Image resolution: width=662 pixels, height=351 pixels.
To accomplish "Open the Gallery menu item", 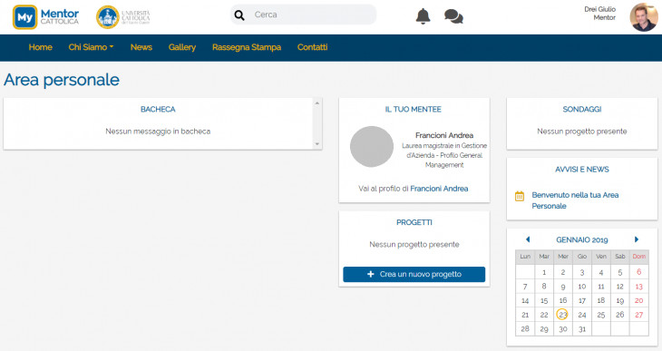I will (x=182, y=47).
